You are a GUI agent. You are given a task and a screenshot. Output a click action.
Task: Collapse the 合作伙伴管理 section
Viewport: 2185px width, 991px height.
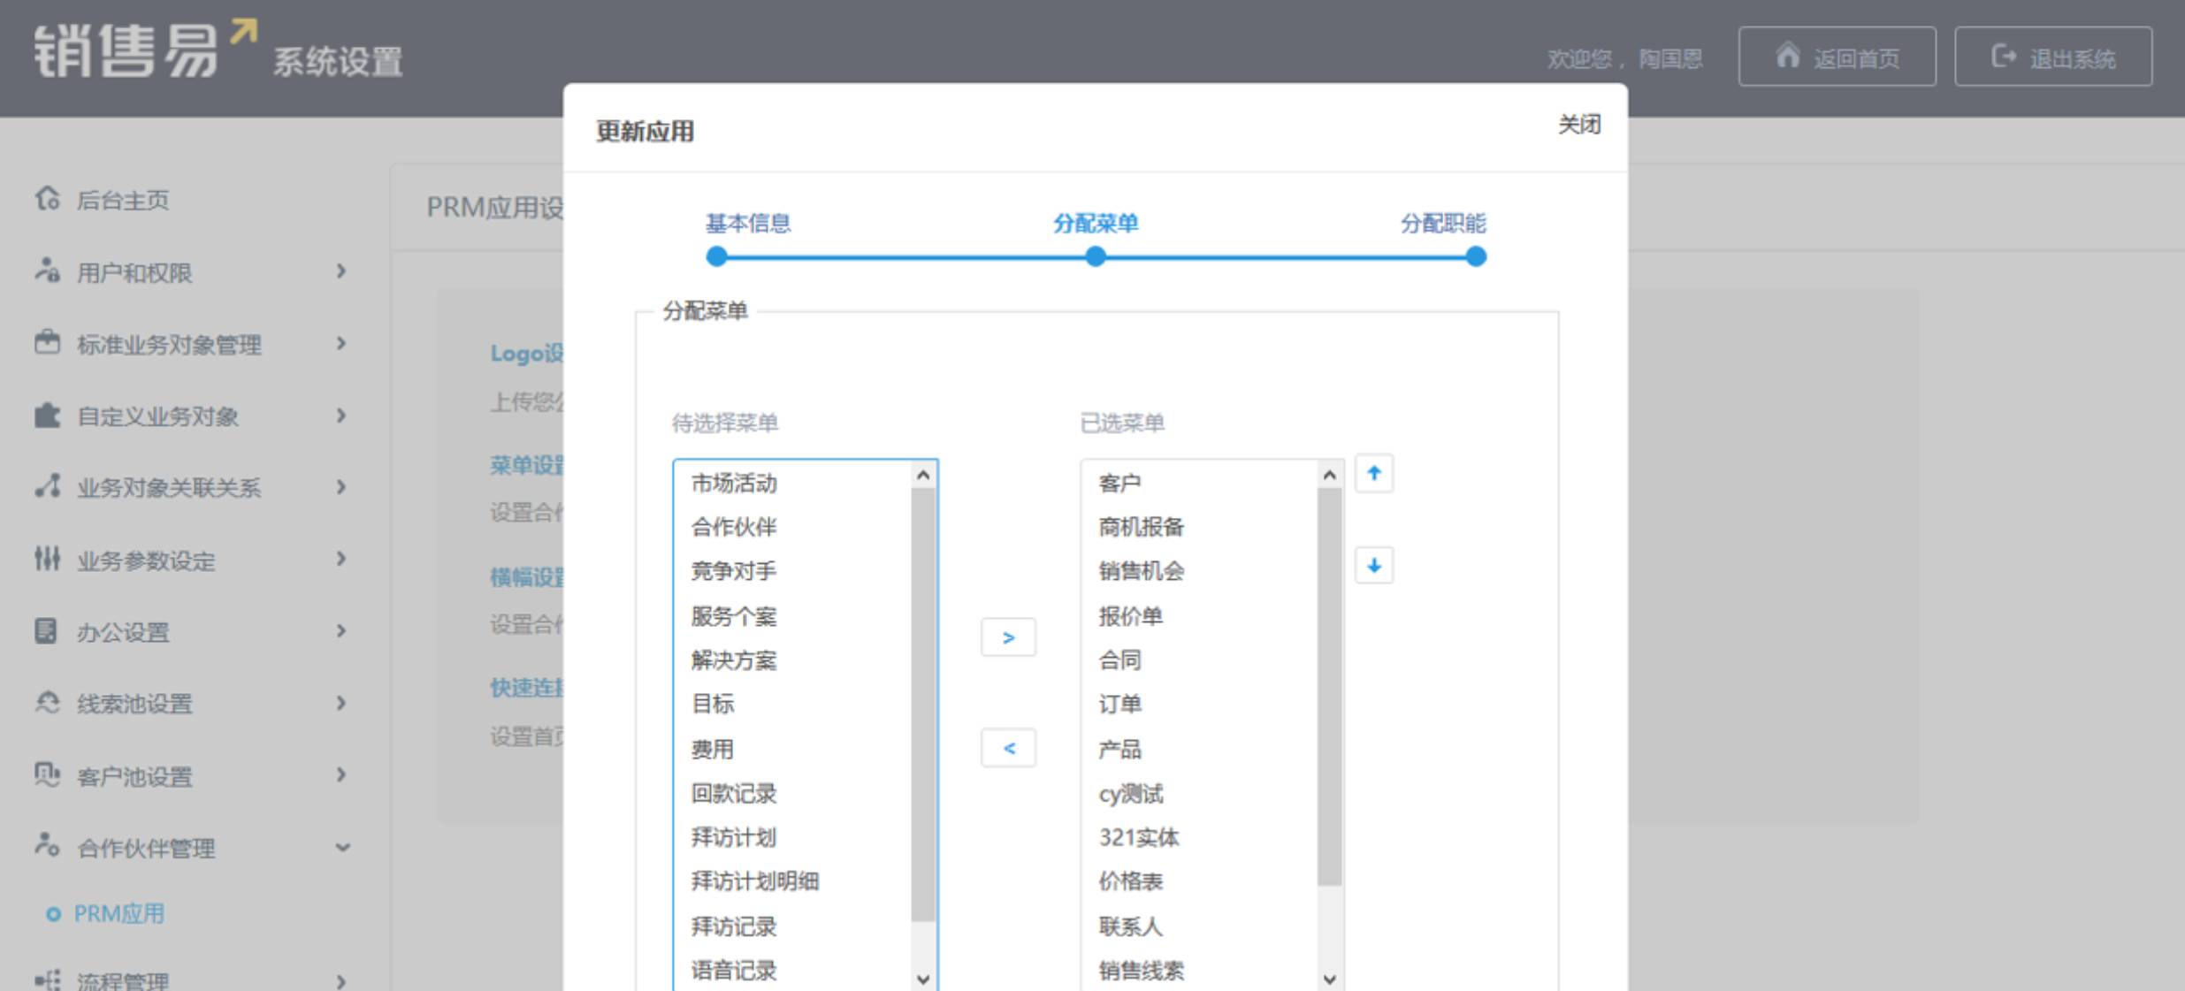point(342,848)
